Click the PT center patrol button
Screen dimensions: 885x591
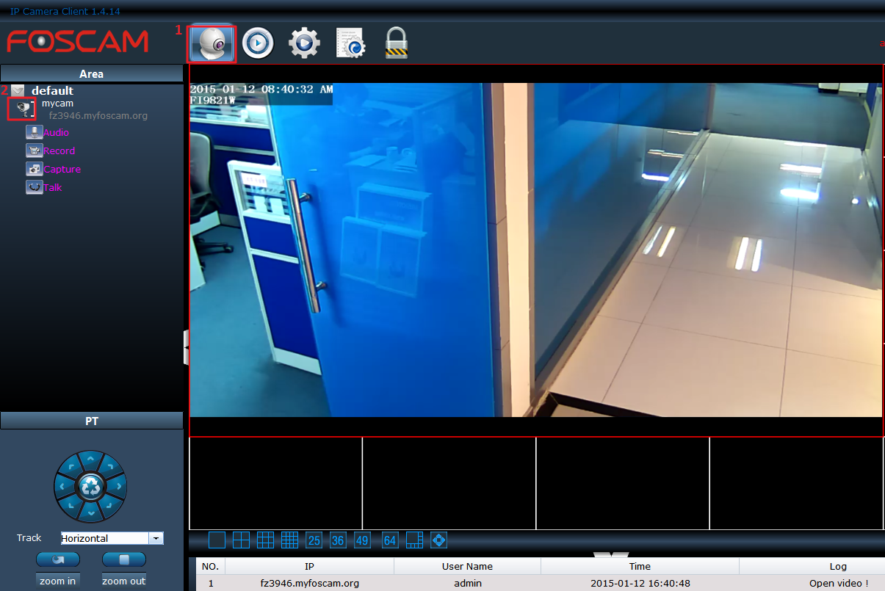tap(90, 486)
